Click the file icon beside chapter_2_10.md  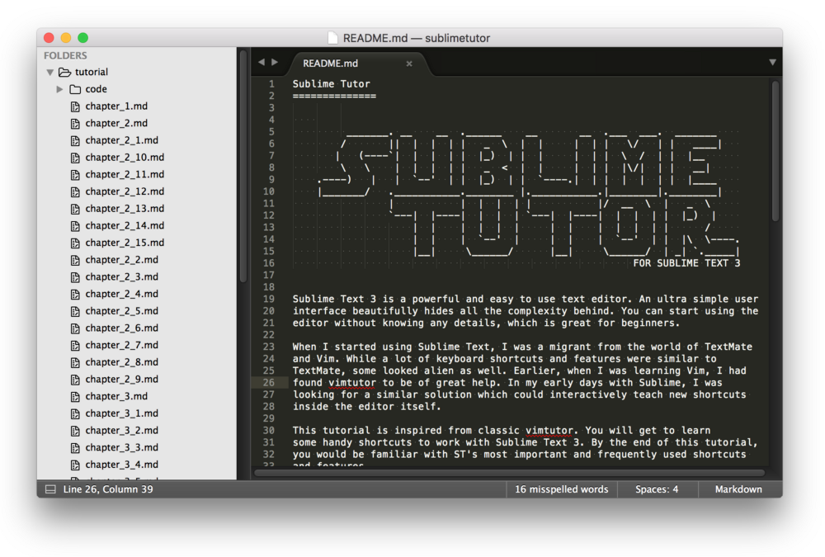[75, 158]
